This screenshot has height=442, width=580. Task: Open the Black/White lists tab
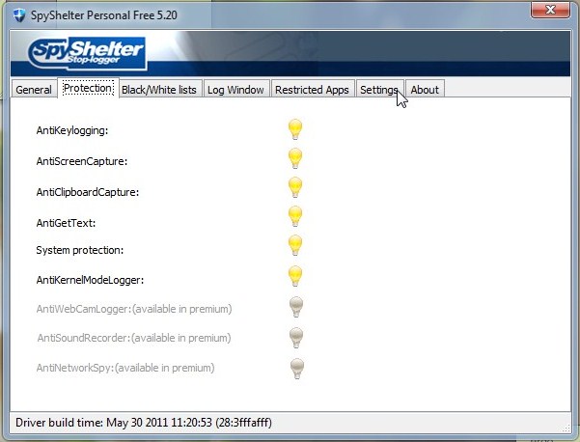(x=159, y=90)
